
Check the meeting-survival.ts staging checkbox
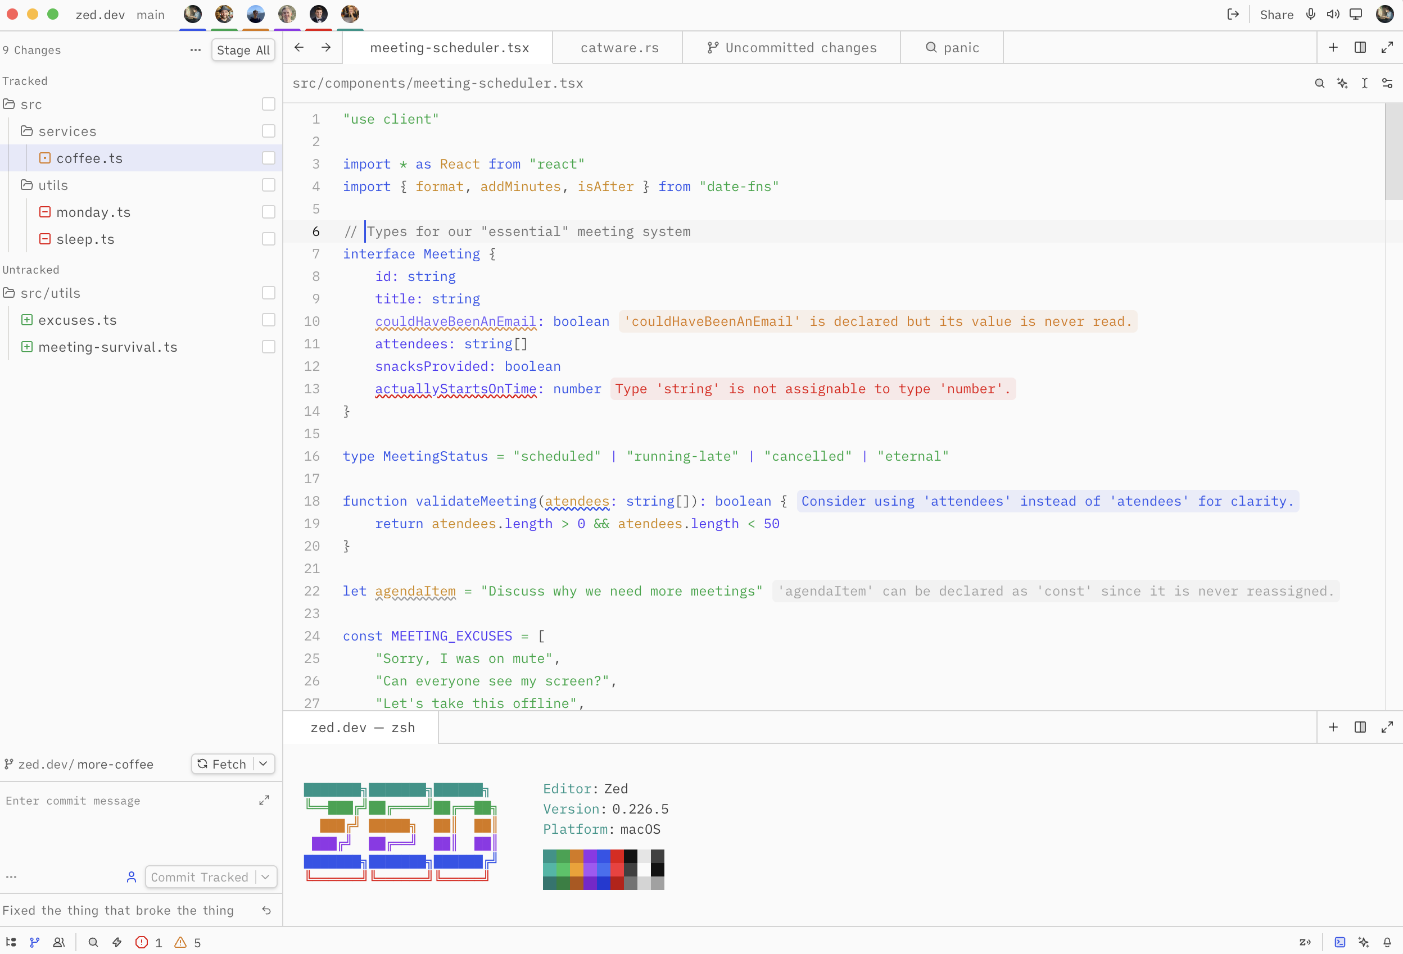click(x=269, y=347)
